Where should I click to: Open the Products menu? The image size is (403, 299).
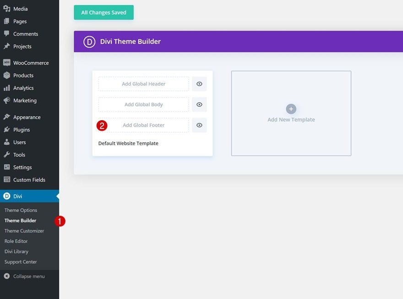(30, 75)
